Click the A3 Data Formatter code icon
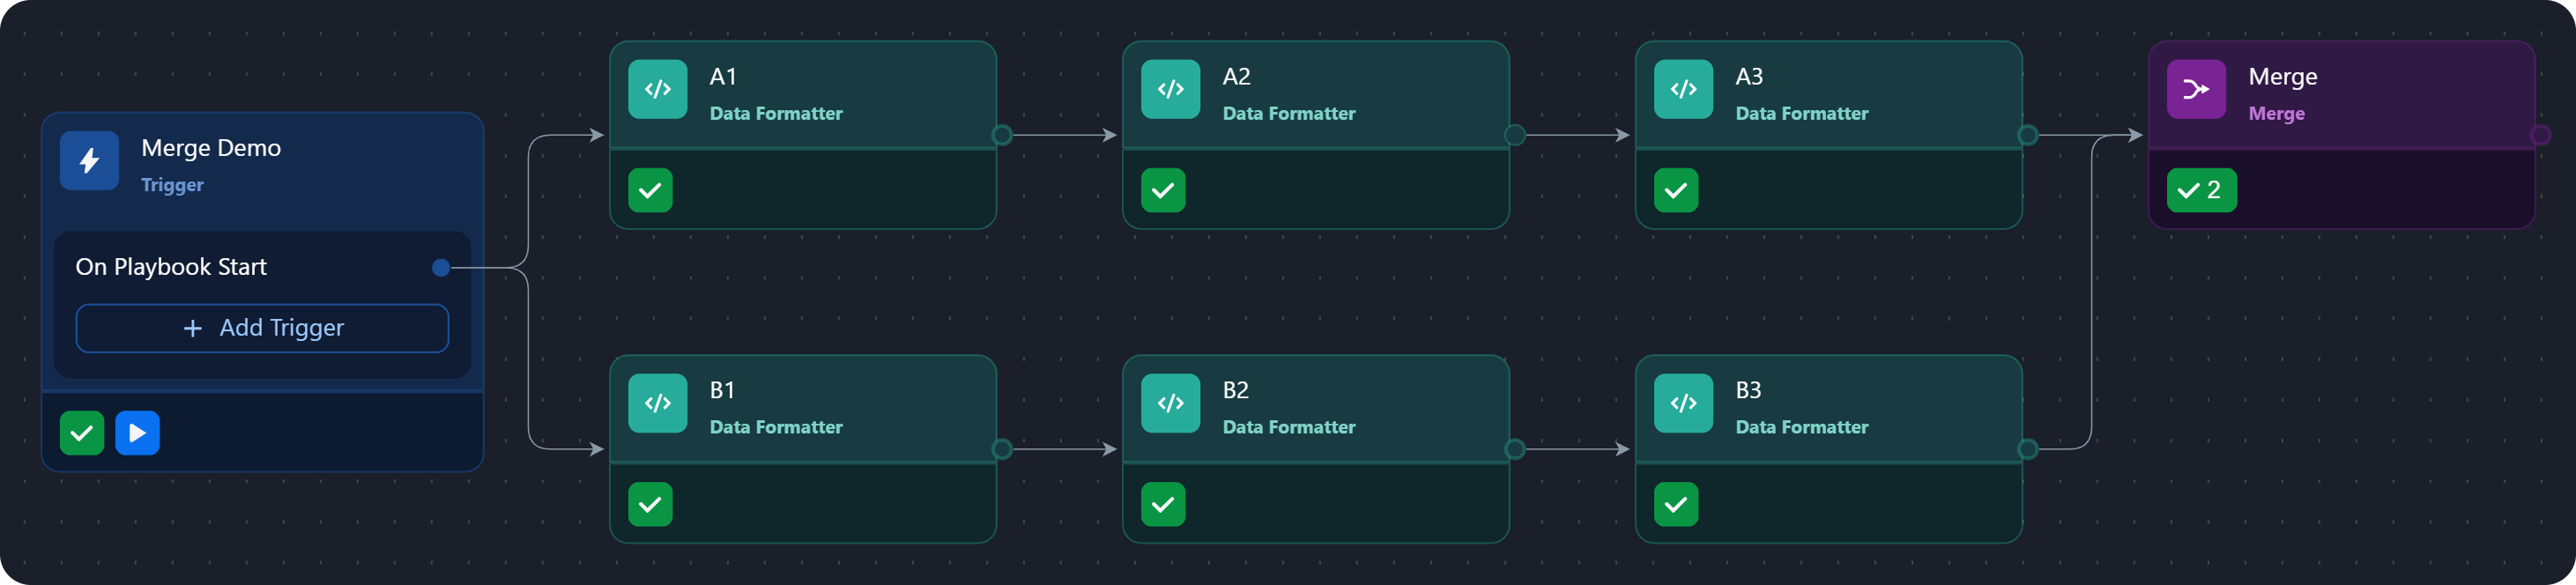The width and height of the screenshot is (2576, 585). (1683, 90)
